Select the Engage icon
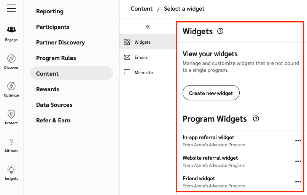Viewport: 307px width, 195px height. (x=11, y=30)
